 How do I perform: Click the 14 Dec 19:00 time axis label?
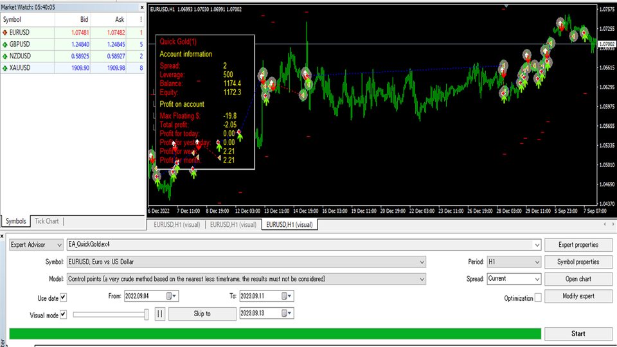(x=306, y=211)
